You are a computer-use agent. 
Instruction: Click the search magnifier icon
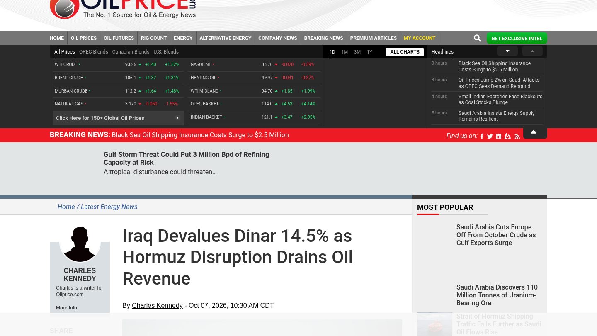point(477,38)
